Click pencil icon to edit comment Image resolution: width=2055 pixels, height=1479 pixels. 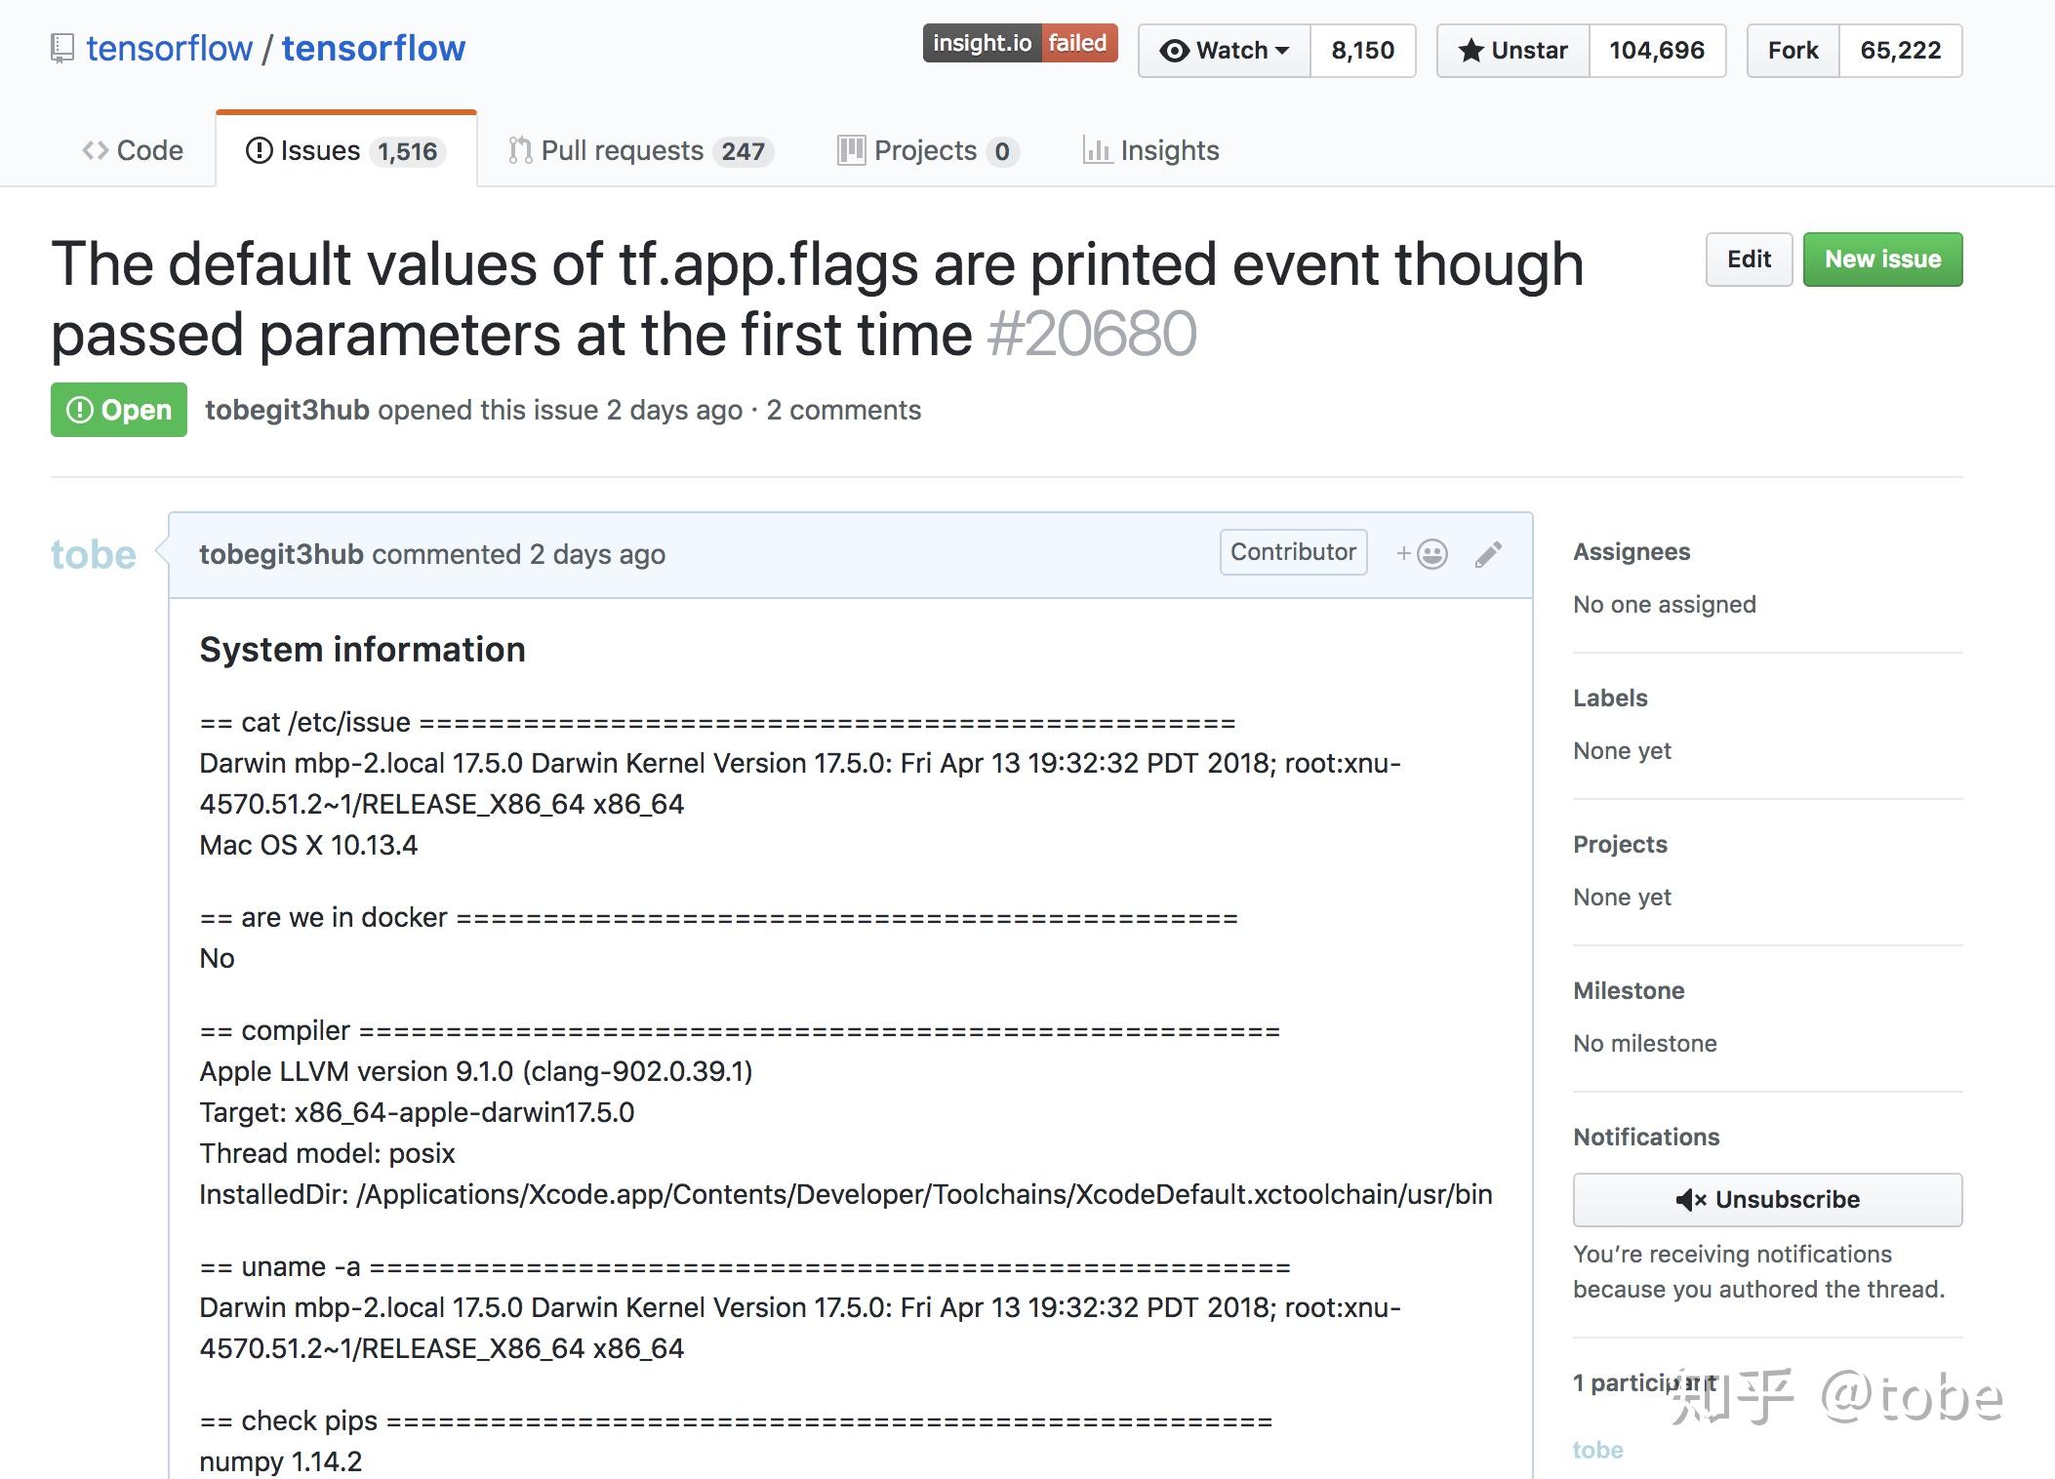coord(1488,554)
